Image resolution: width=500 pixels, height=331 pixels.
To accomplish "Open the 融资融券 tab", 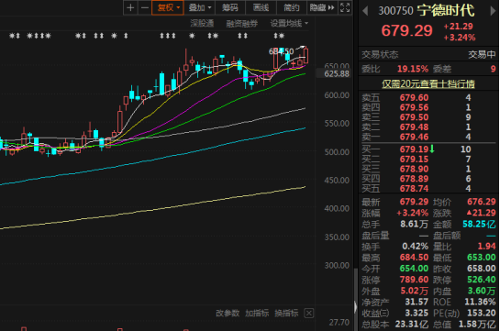I will [241, 23].
